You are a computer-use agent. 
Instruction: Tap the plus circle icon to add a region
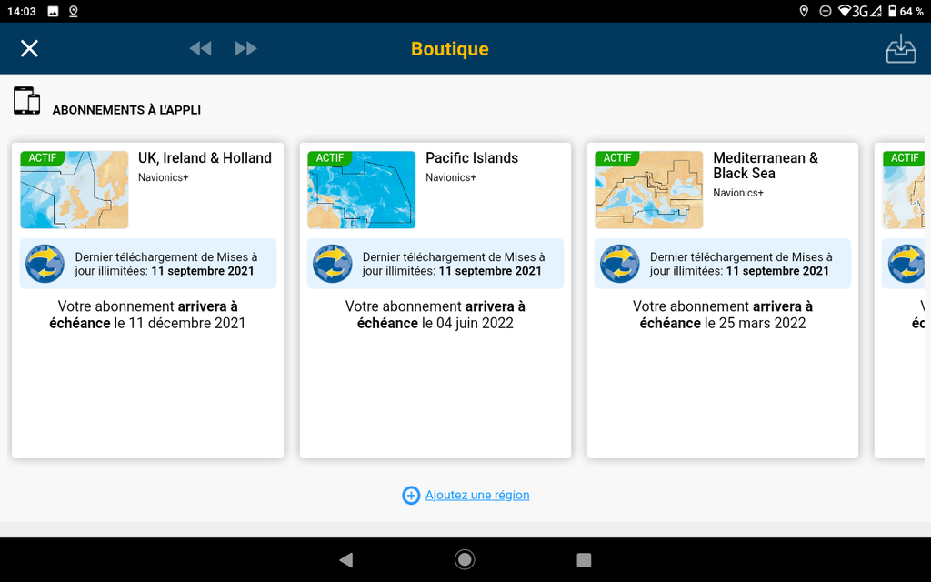[411, 495]
